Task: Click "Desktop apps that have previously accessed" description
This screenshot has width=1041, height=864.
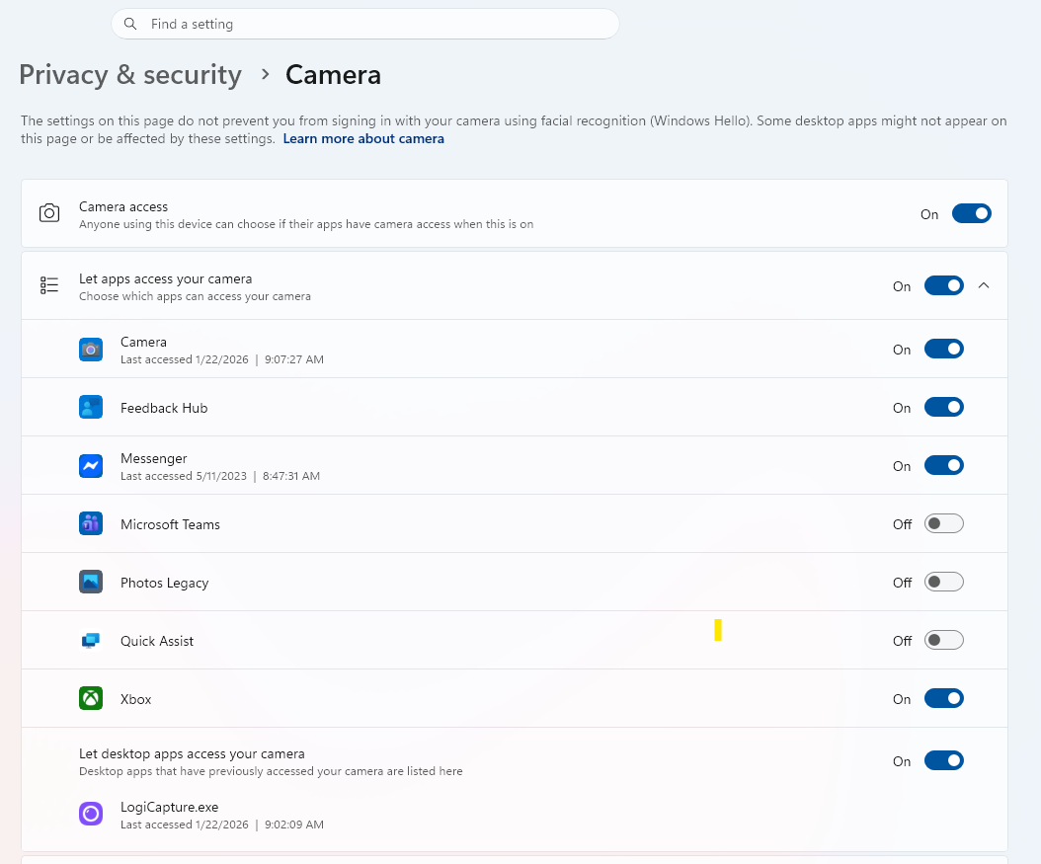Action: pyautogui.click(x=271, y=771)
